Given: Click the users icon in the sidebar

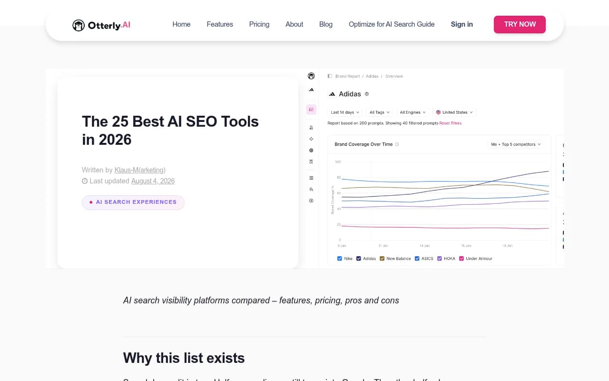Looking at the screenshot, I should point(311,190).
